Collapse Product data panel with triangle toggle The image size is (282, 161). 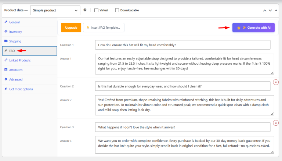pos(276,10)
